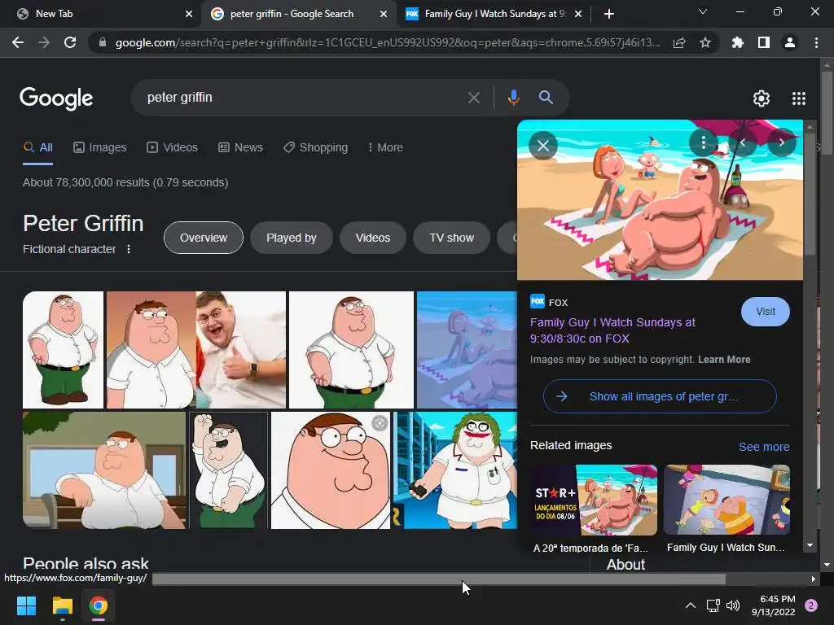Select the News search tab
The image size is (834, 625).
240,147
